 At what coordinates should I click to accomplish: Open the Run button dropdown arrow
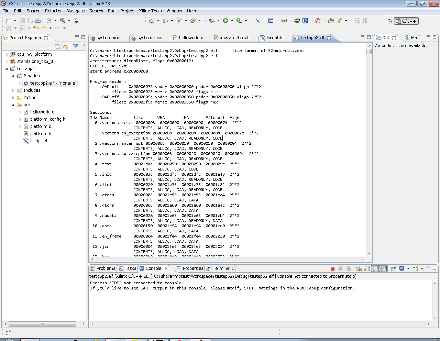[x=232, y=21]
